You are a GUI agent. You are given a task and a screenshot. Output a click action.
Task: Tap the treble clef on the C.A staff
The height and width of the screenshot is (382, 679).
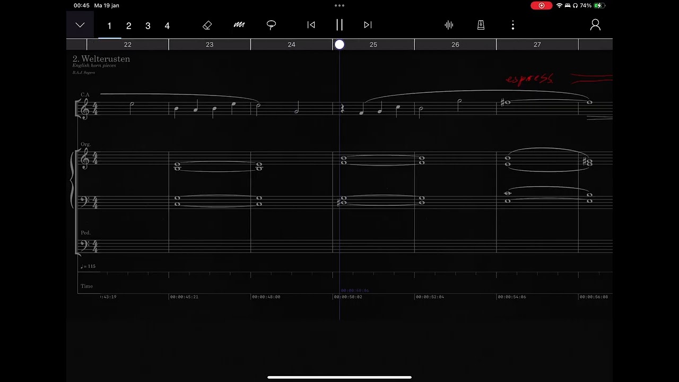tap(84, 109)
